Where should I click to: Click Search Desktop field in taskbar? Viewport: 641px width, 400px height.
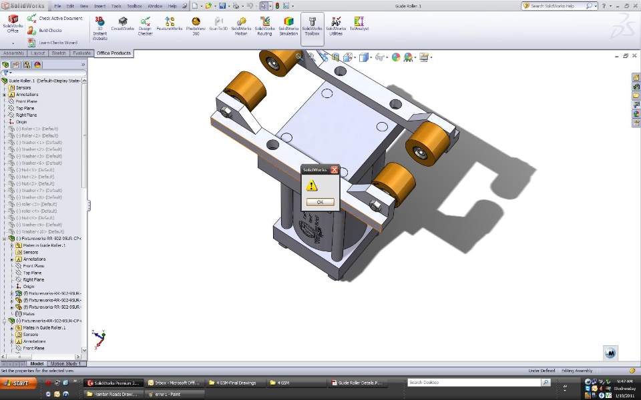[474, 383]
